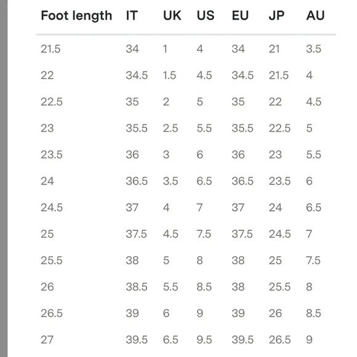Select foot length 21.5 row label
This screenshot has width=357, height=357.
[50, 49]
